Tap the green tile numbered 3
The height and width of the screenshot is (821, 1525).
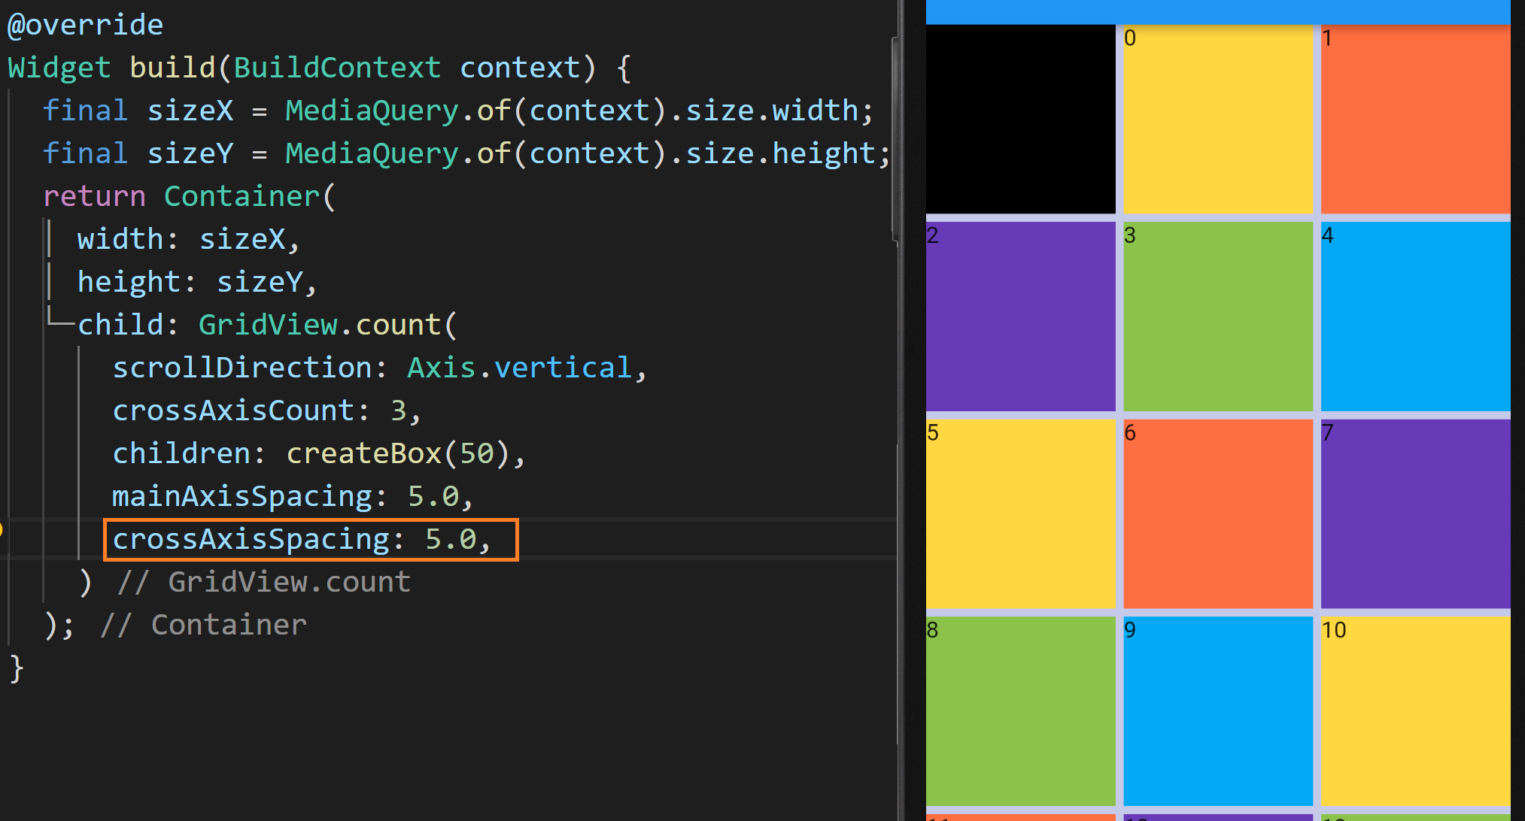(1217, 317)
